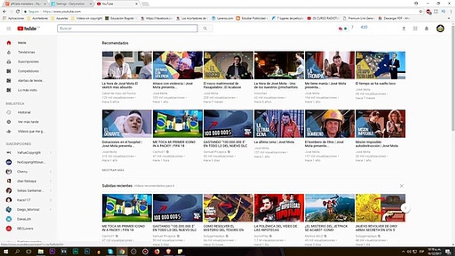Screen dimensions: 455x256
Task: Open the El Donante hospital video thumbnail
Action: click(x=127, y=123)
